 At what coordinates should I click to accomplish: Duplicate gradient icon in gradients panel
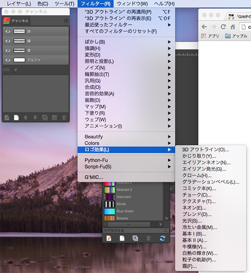pyautogui.click(x=136, y=238)
